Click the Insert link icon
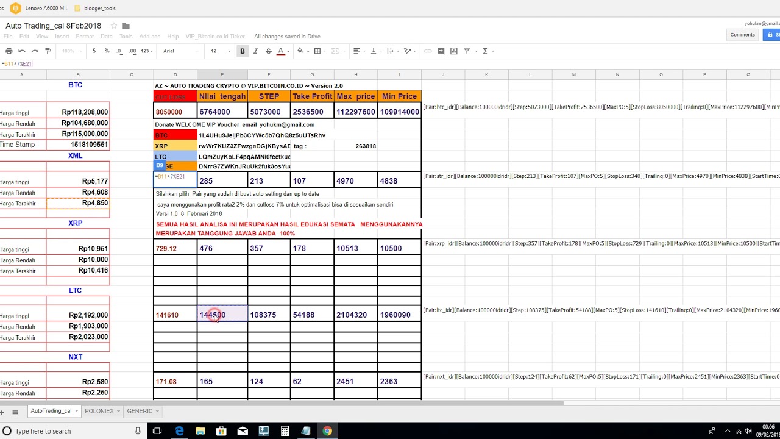 click(428, 51)
